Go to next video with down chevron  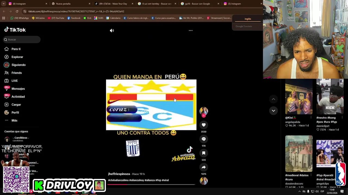(x=274, y=110)
